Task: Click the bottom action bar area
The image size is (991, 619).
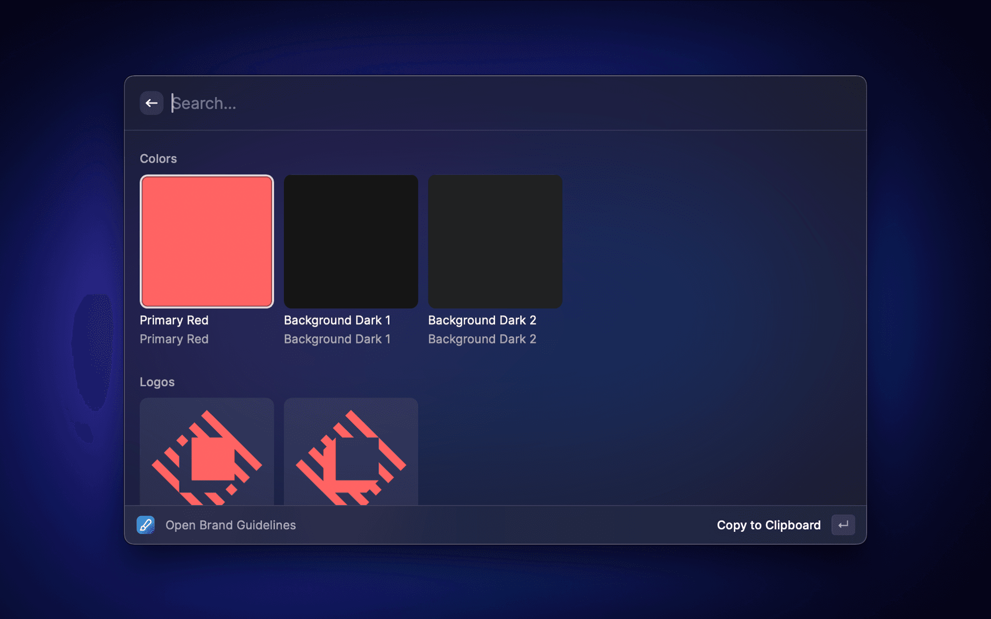Action: (495, 525)
